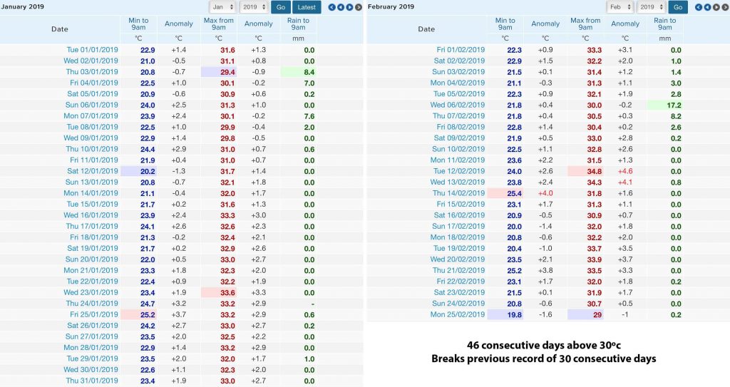This screenshot has width=730, height=387.
Task: Select rain value 8.2 on Thu 07/02
Action: (676, 116)
